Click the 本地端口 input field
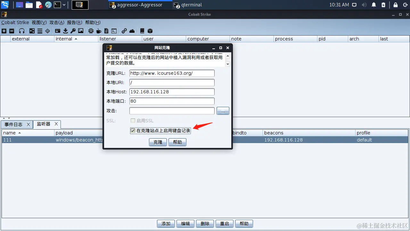This screenshot has width=410, height=231. tap(172, 101)
